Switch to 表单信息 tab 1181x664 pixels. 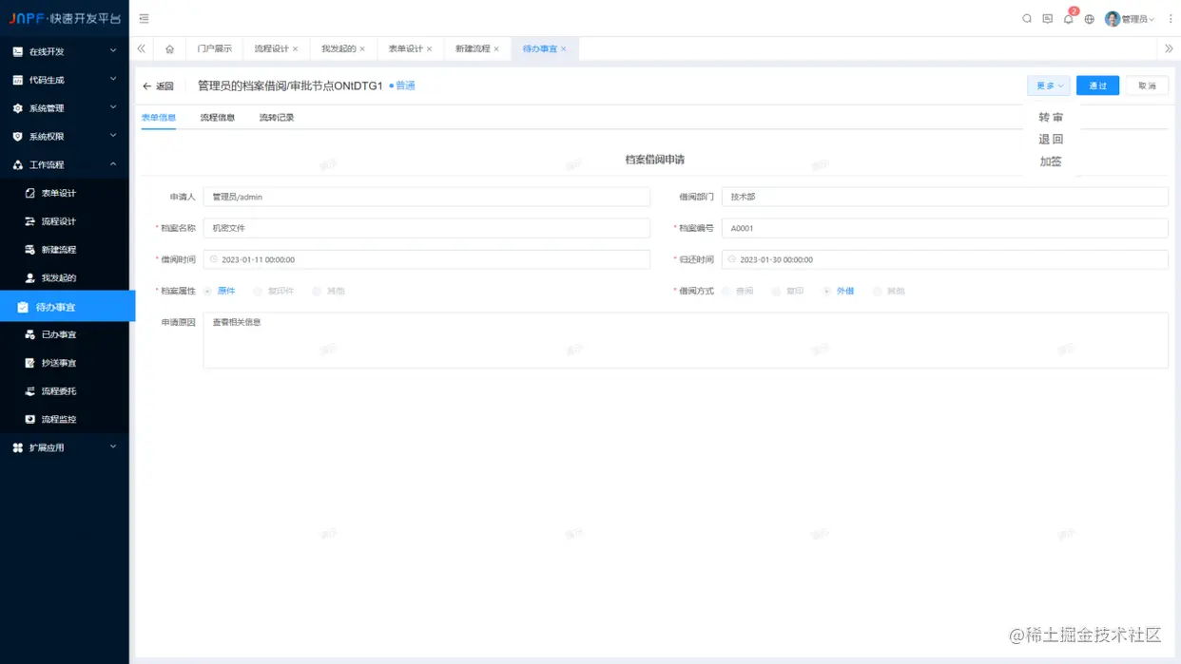pyautogui.click(x=159, y=118)
